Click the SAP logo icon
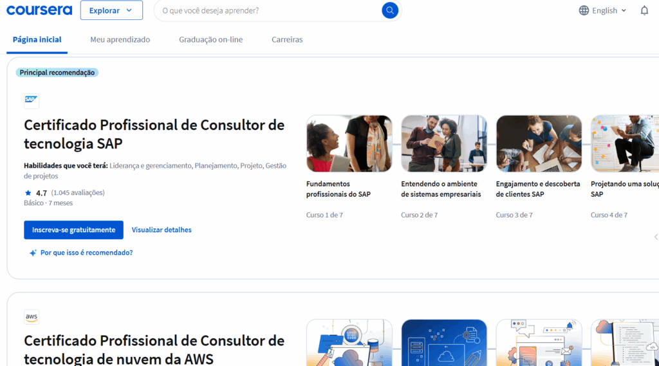The height and width of the screenshot is (366, 659). (32, 101)
